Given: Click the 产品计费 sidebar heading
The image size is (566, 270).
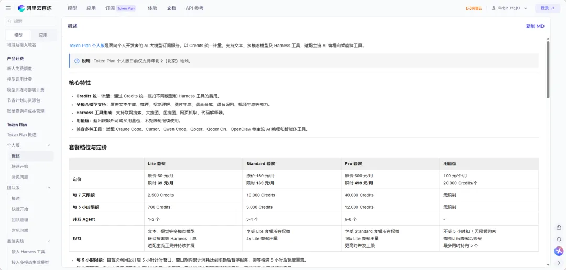Looking at the screenshot, I should pos(15,58).
